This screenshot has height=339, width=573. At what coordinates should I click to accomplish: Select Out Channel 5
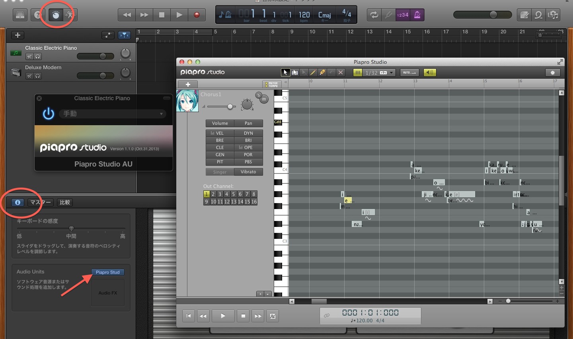[234, 194]
